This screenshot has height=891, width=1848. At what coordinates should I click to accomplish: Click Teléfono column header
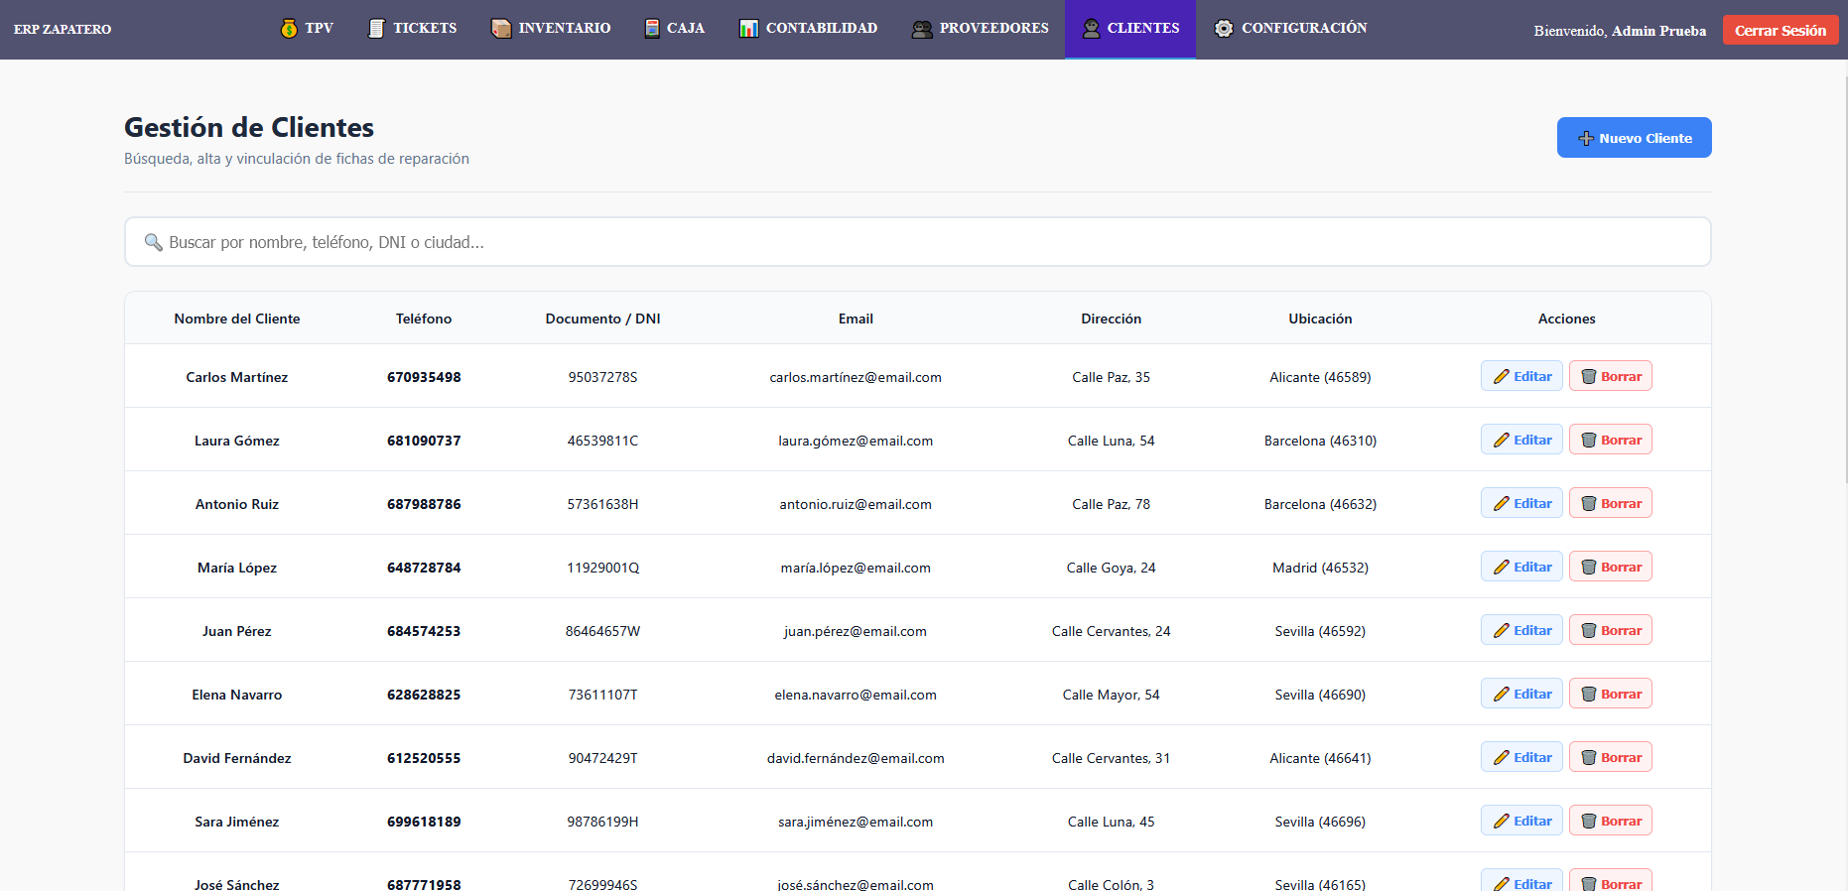424,318
